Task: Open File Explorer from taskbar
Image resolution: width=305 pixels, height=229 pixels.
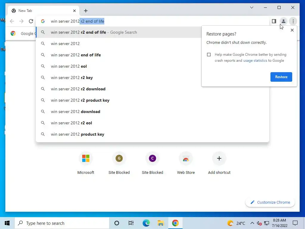Action: pos(161,223)
